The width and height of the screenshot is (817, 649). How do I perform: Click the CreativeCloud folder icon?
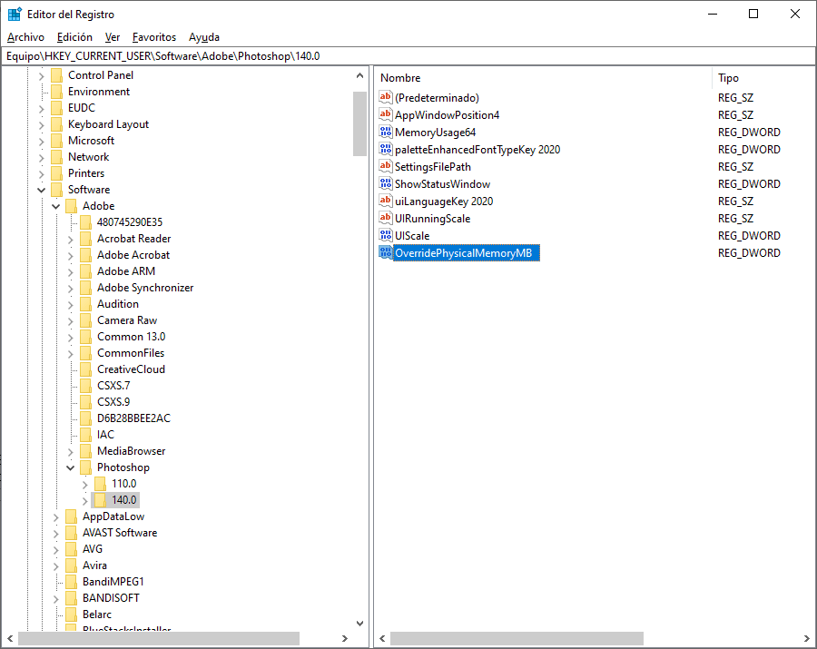pyautogui.click(x=86, y=369)
